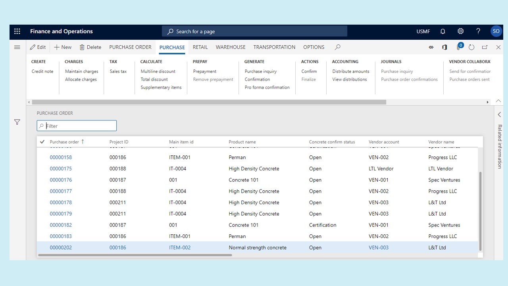The width and height of the screenshot is (508, 286).
Task: Refresh the page
Action: [471, 47]
